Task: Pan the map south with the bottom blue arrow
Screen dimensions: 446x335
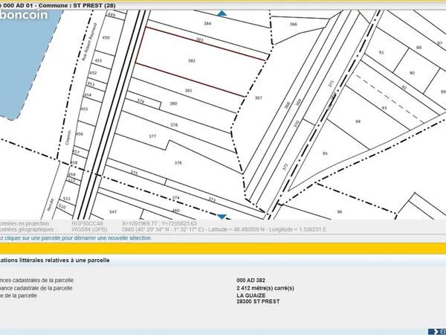Action: (x=222, y=217)
